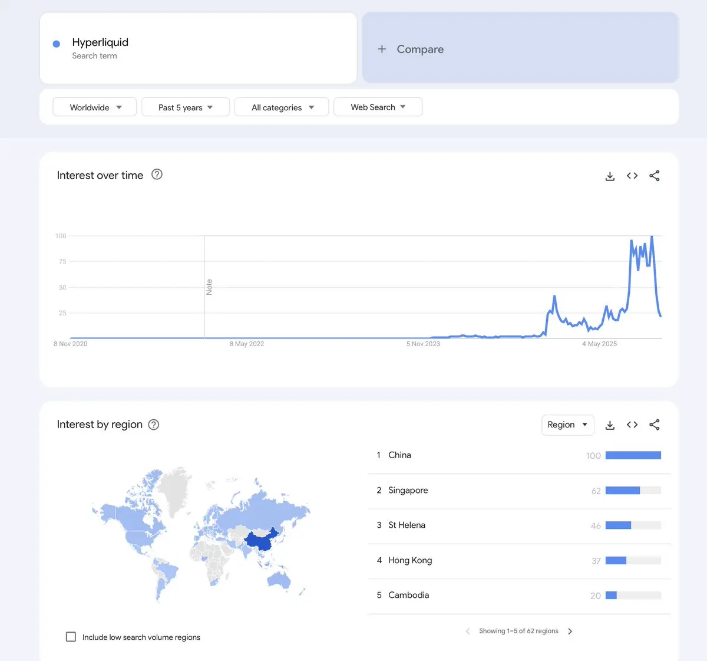Share the Interest over time chart
Screen dimensions: 707x661
[x=654, y=176]
